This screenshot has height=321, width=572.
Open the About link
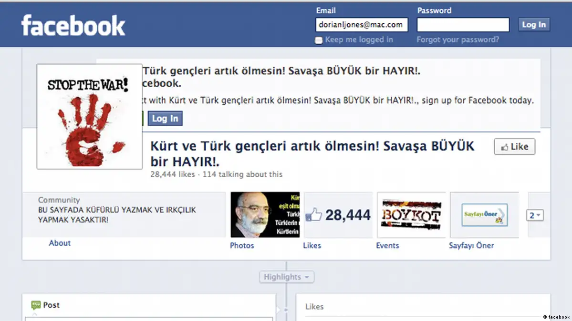tap(60, 243)
